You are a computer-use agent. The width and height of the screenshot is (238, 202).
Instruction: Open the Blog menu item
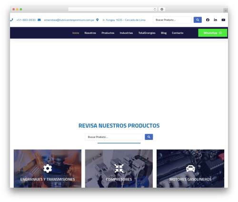pyautogui.click(x=164, y=33)
